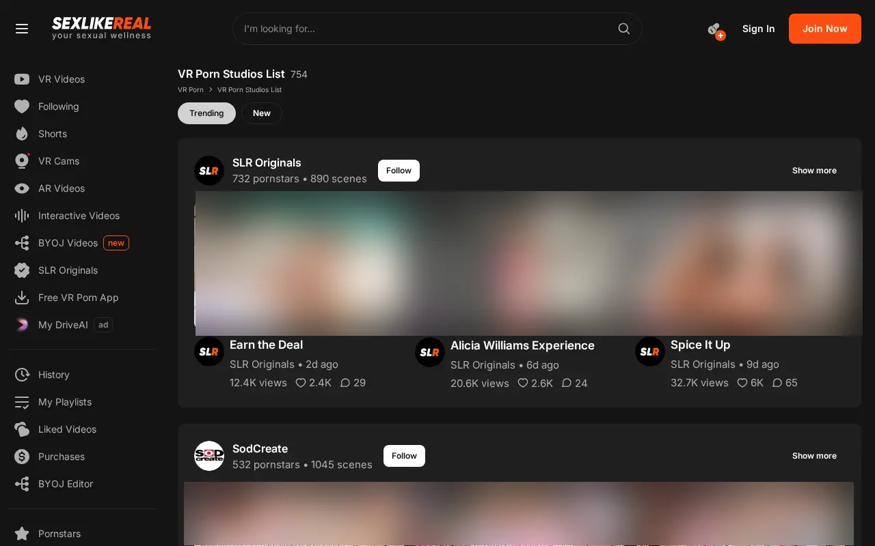This screenshot has width=875, height=546.
Task: Open the SodCreate studio logo
Action: tap(209, 456)
